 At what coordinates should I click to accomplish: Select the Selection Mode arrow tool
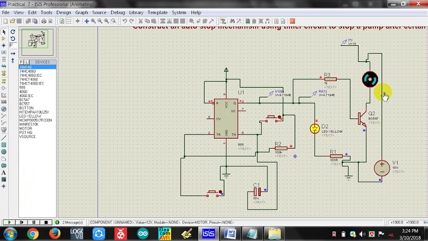(4, 32)
